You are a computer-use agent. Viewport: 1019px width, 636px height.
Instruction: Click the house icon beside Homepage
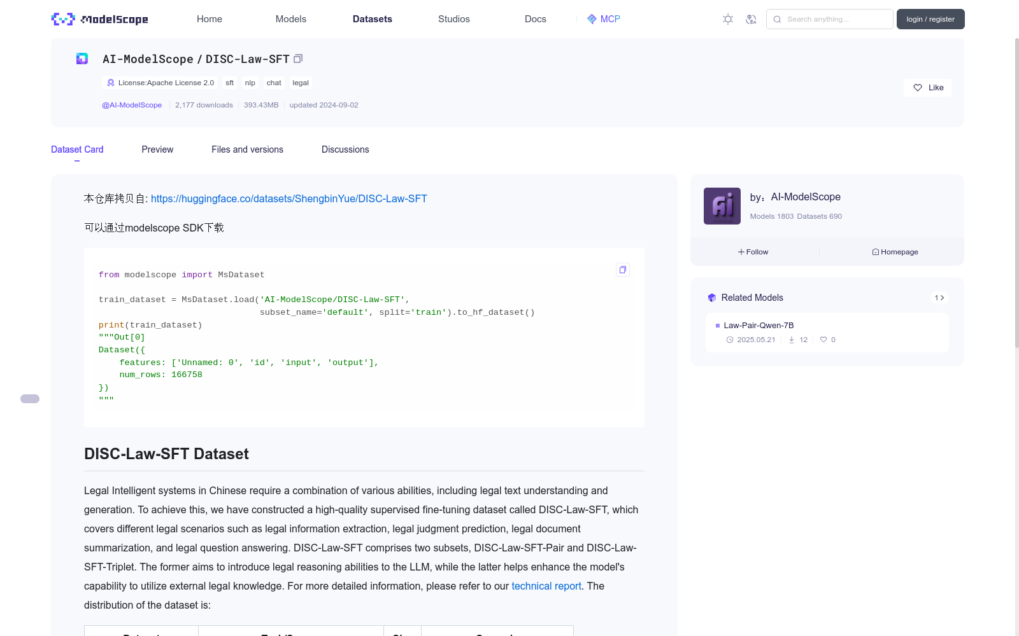coord(876,252)
